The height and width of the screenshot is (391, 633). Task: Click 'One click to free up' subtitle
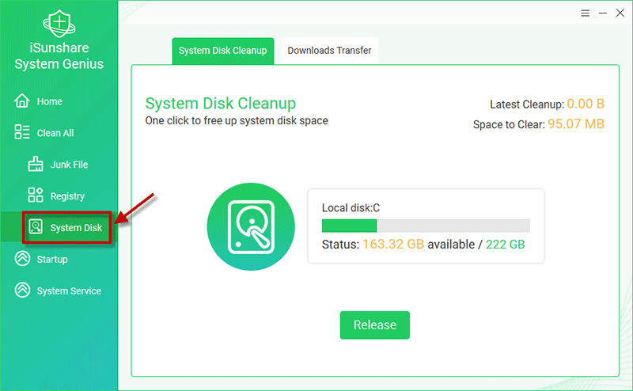(237, 121)
